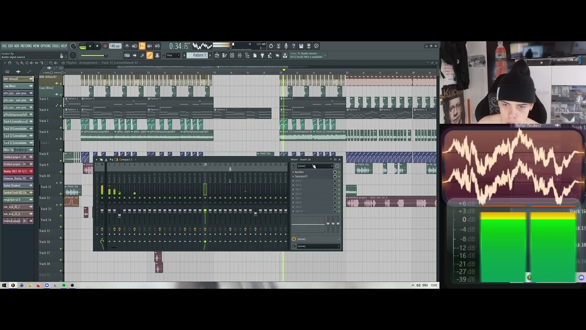Select the playlist delete tool

point(27,63)
